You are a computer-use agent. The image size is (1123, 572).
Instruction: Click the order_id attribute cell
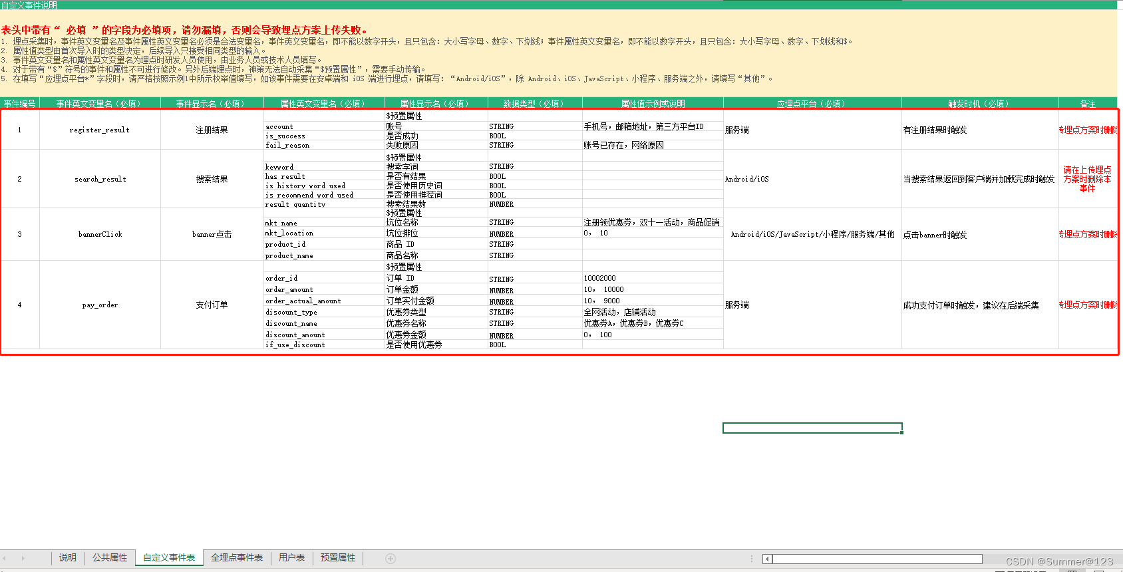[324, 278]
